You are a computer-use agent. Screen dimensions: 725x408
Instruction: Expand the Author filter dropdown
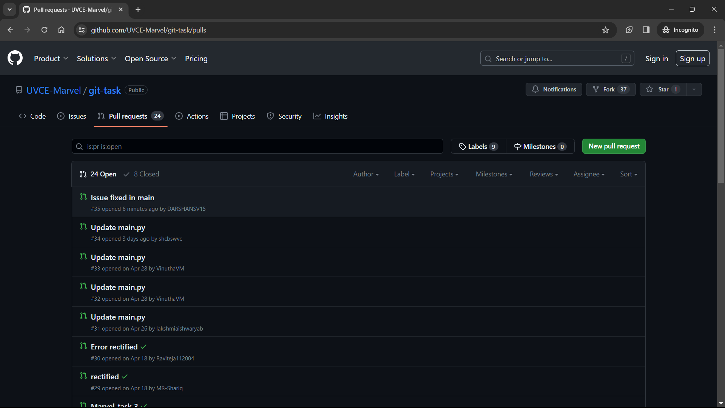pyautogui.click(x=366, y=174)
